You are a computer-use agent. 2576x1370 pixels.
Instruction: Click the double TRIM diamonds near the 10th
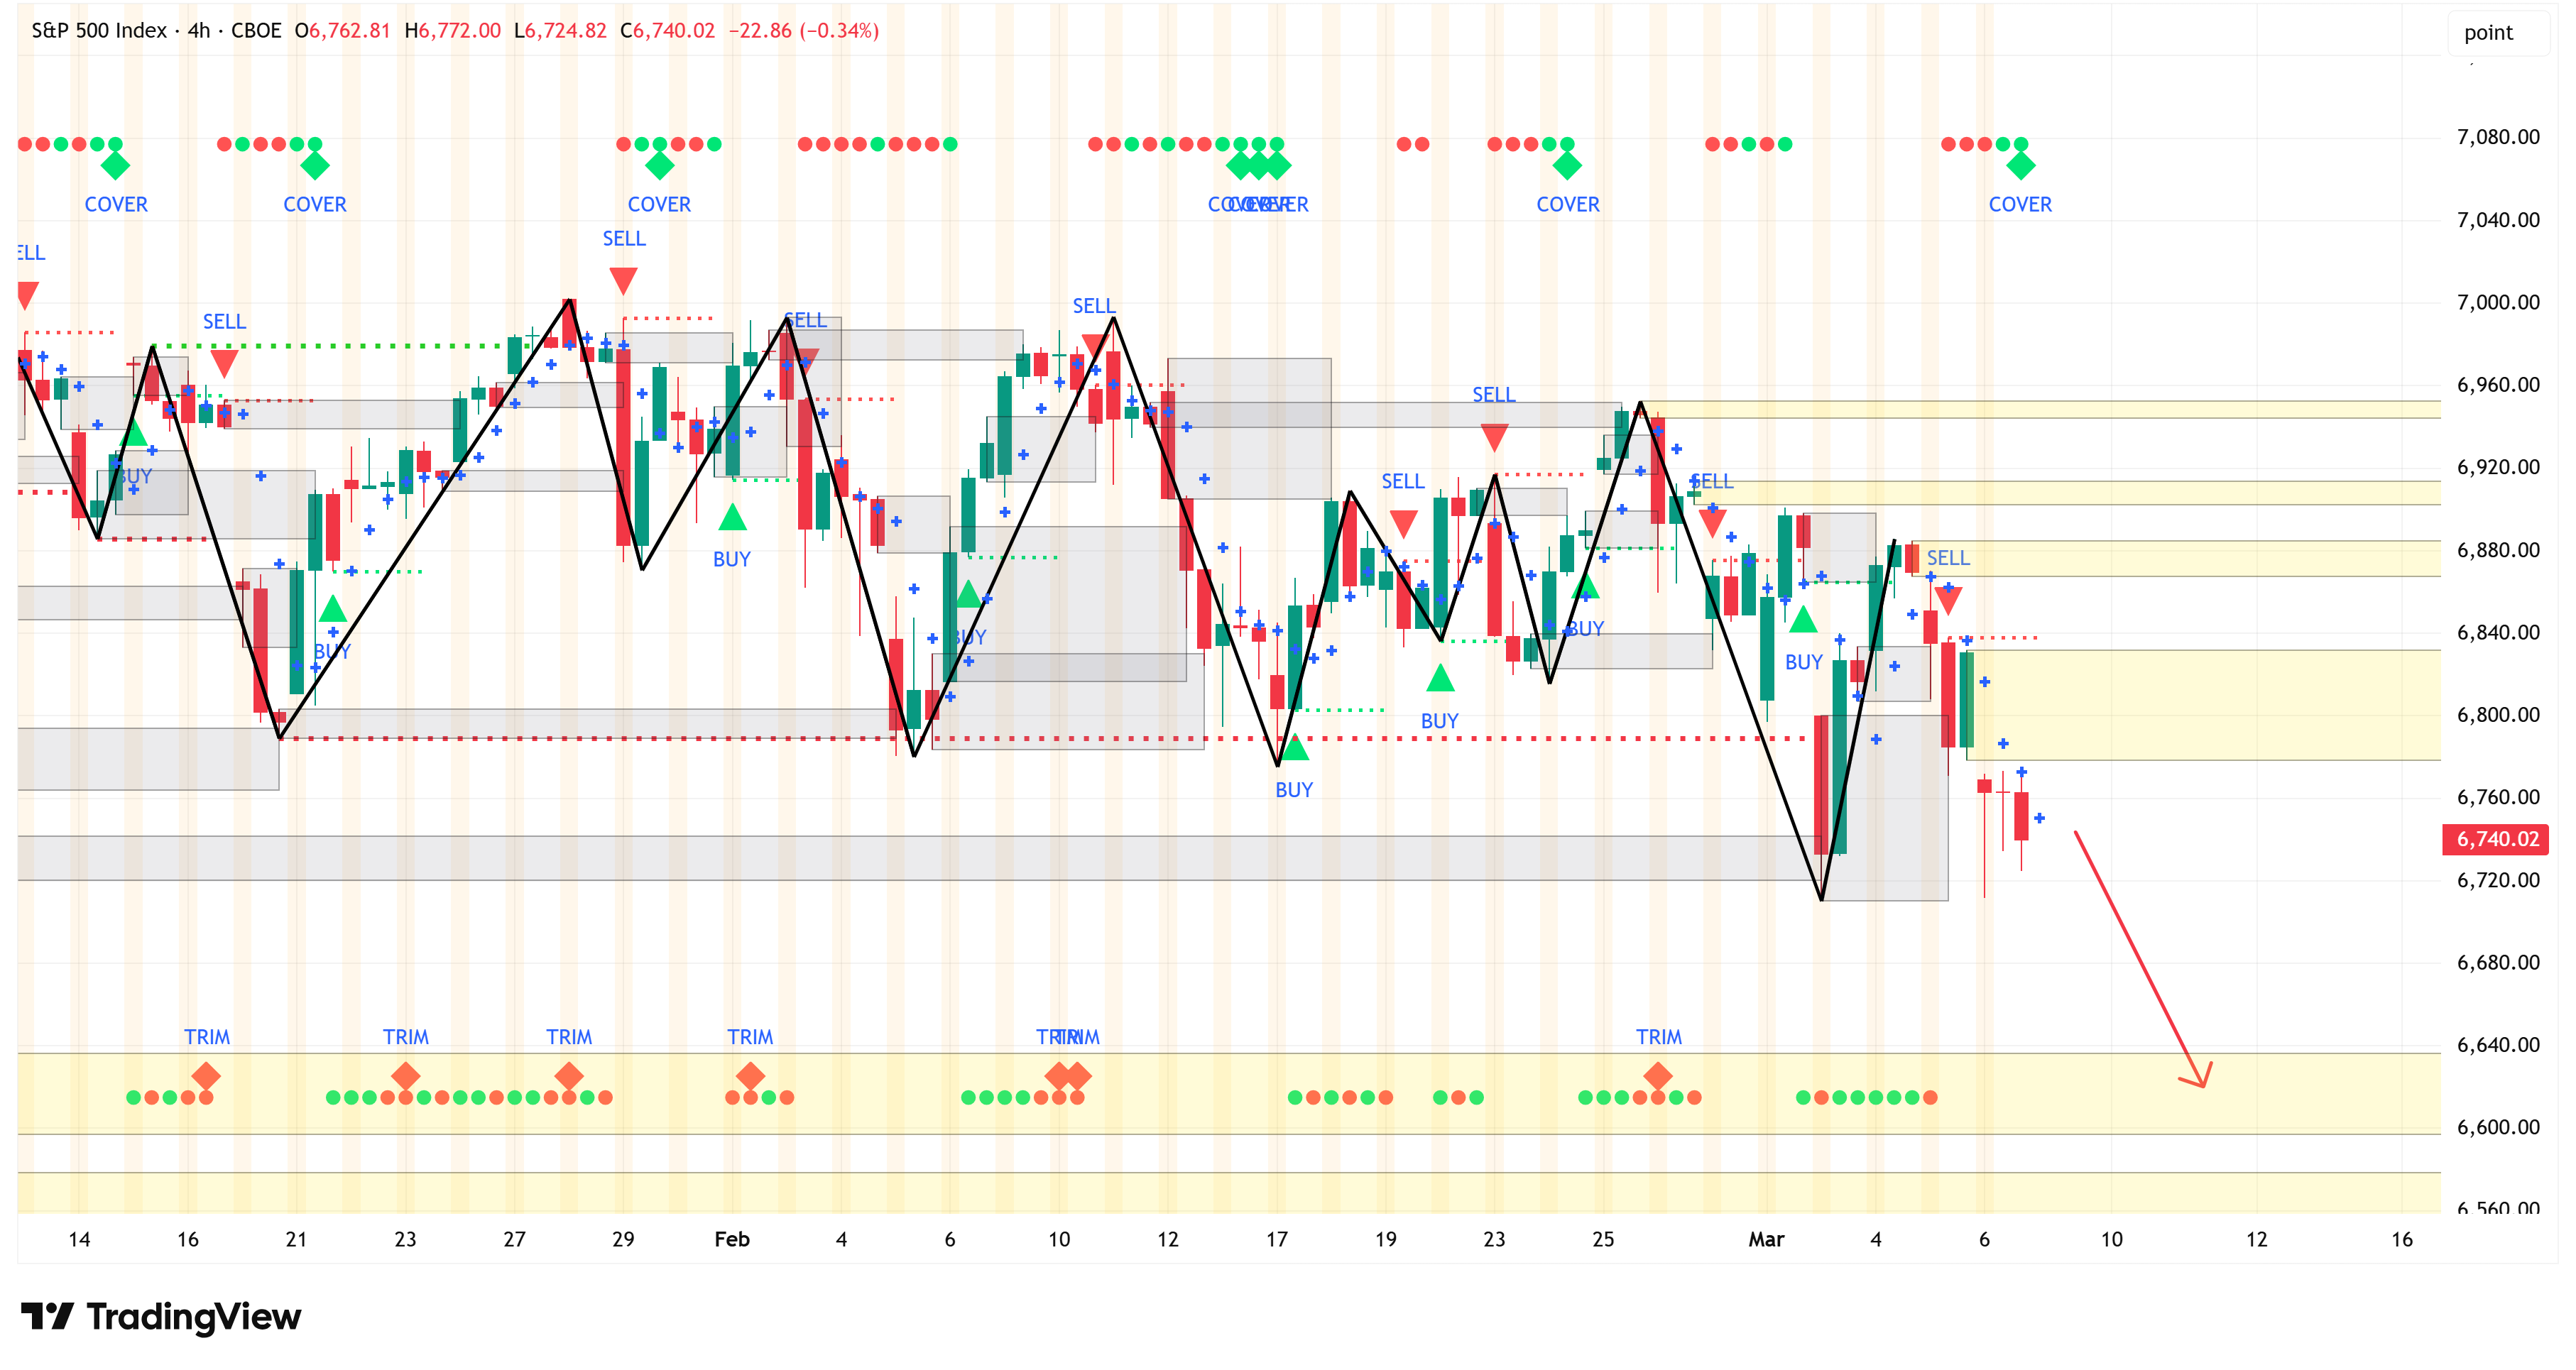(x=1067, y=1076)
